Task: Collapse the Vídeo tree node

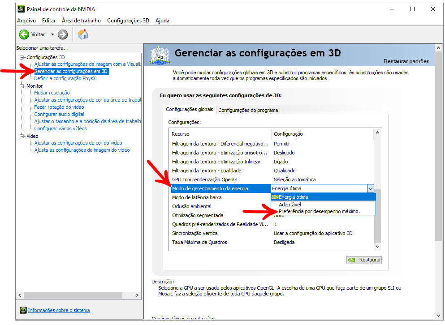Action: point(22,136)
